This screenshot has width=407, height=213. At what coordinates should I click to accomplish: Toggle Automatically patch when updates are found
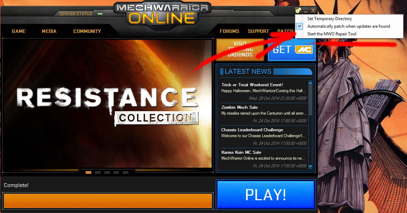point(349,26)
